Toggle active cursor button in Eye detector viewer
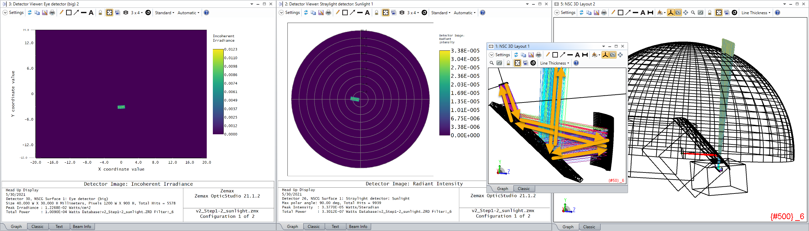The image size is (809, 231). click(109, 13)
